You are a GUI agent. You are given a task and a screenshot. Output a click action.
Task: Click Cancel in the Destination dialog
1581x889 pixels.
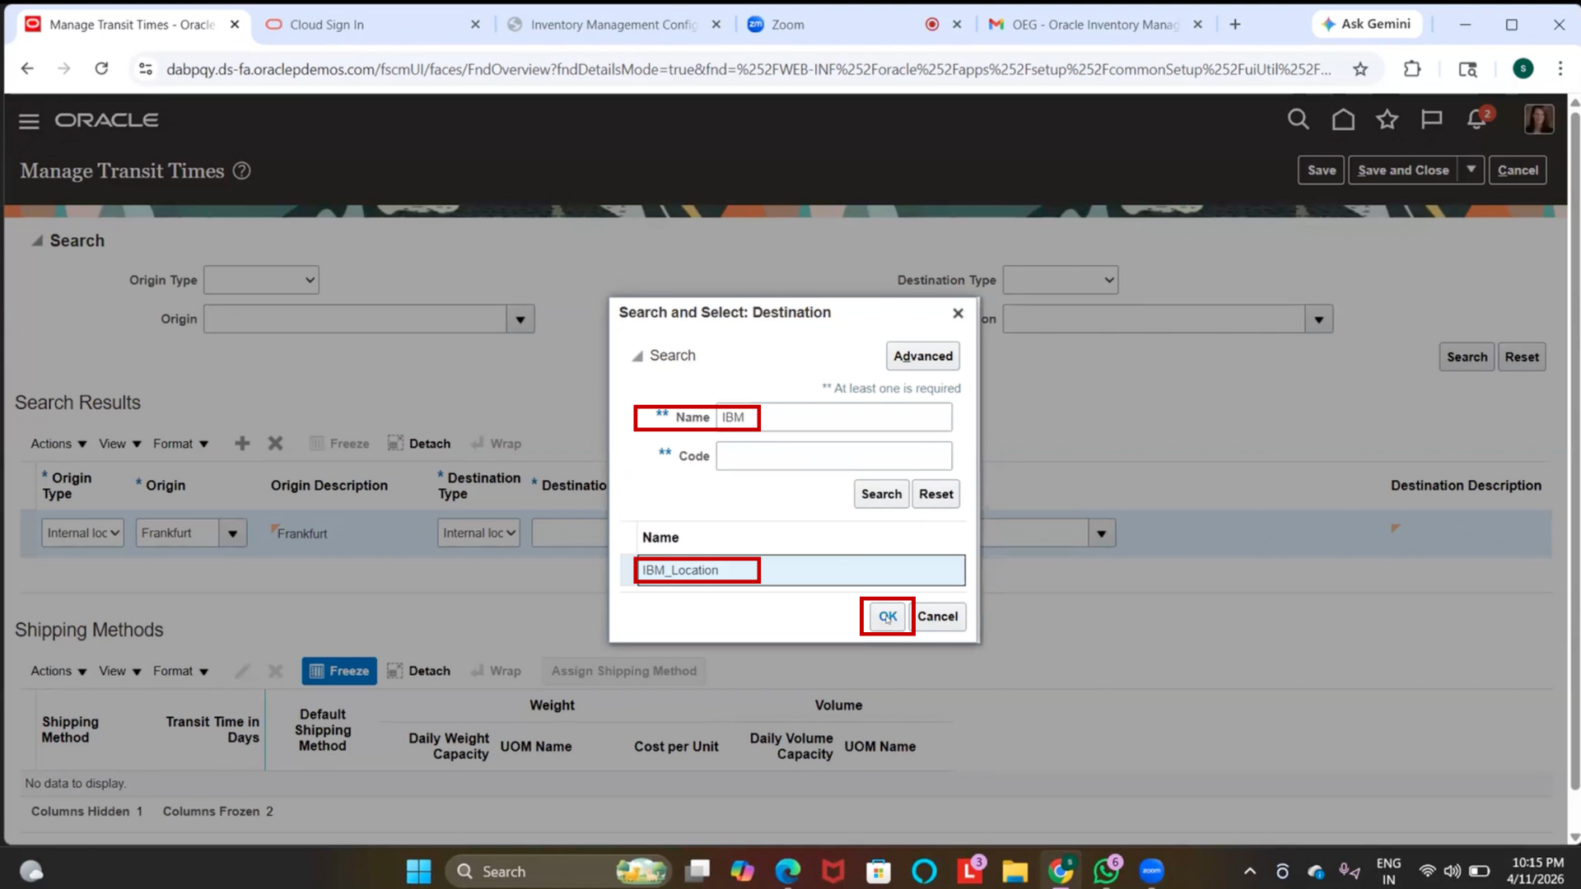[937, 617]
